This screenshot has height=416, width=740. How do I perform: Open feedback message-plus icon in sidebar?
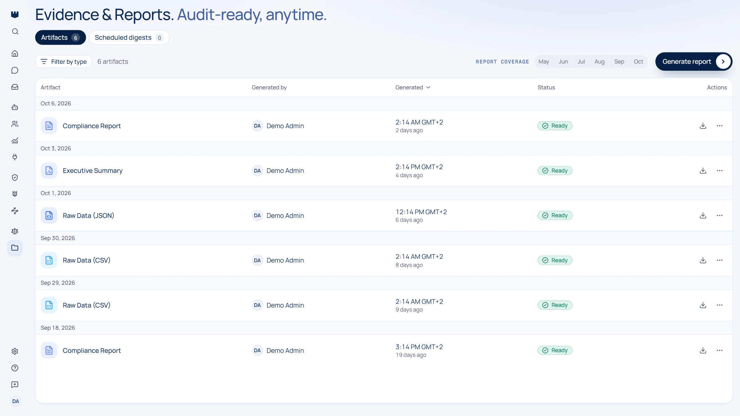(x=15, y=385)
